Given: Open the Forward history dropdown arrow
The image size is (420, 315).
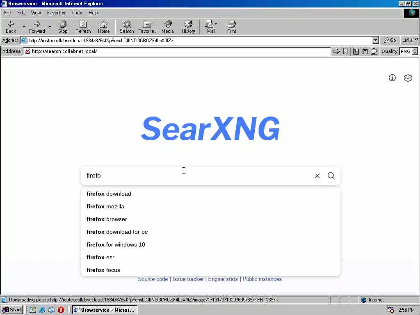Looking at the screenshot, I should pyautogui.click(x=50, y=27).
